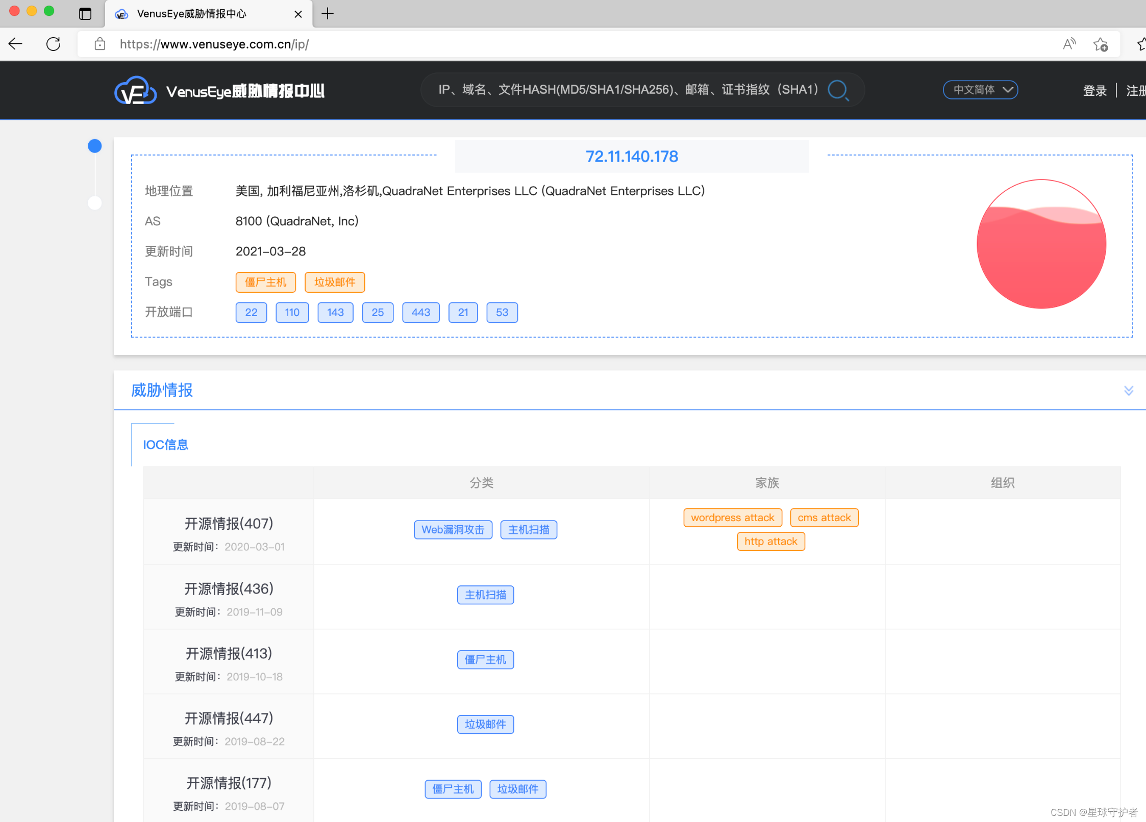Click browser back arrow
1146x822 pixels.
coord(16,44)
